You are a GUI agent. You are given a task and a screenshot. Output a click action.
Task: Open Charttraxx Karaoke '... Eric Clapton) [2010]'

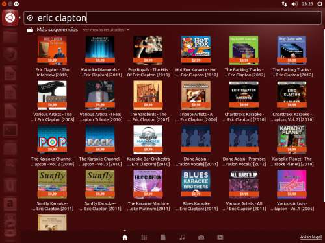click(x=244, y=102)
